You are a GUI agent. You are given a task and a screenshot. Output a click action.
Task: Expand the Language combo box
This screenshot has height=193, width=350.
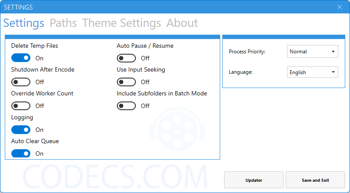coord(313,72)
